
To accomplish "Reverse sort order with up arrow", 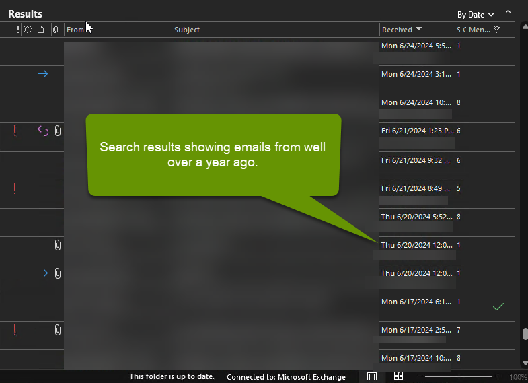I will click(508, 14).
